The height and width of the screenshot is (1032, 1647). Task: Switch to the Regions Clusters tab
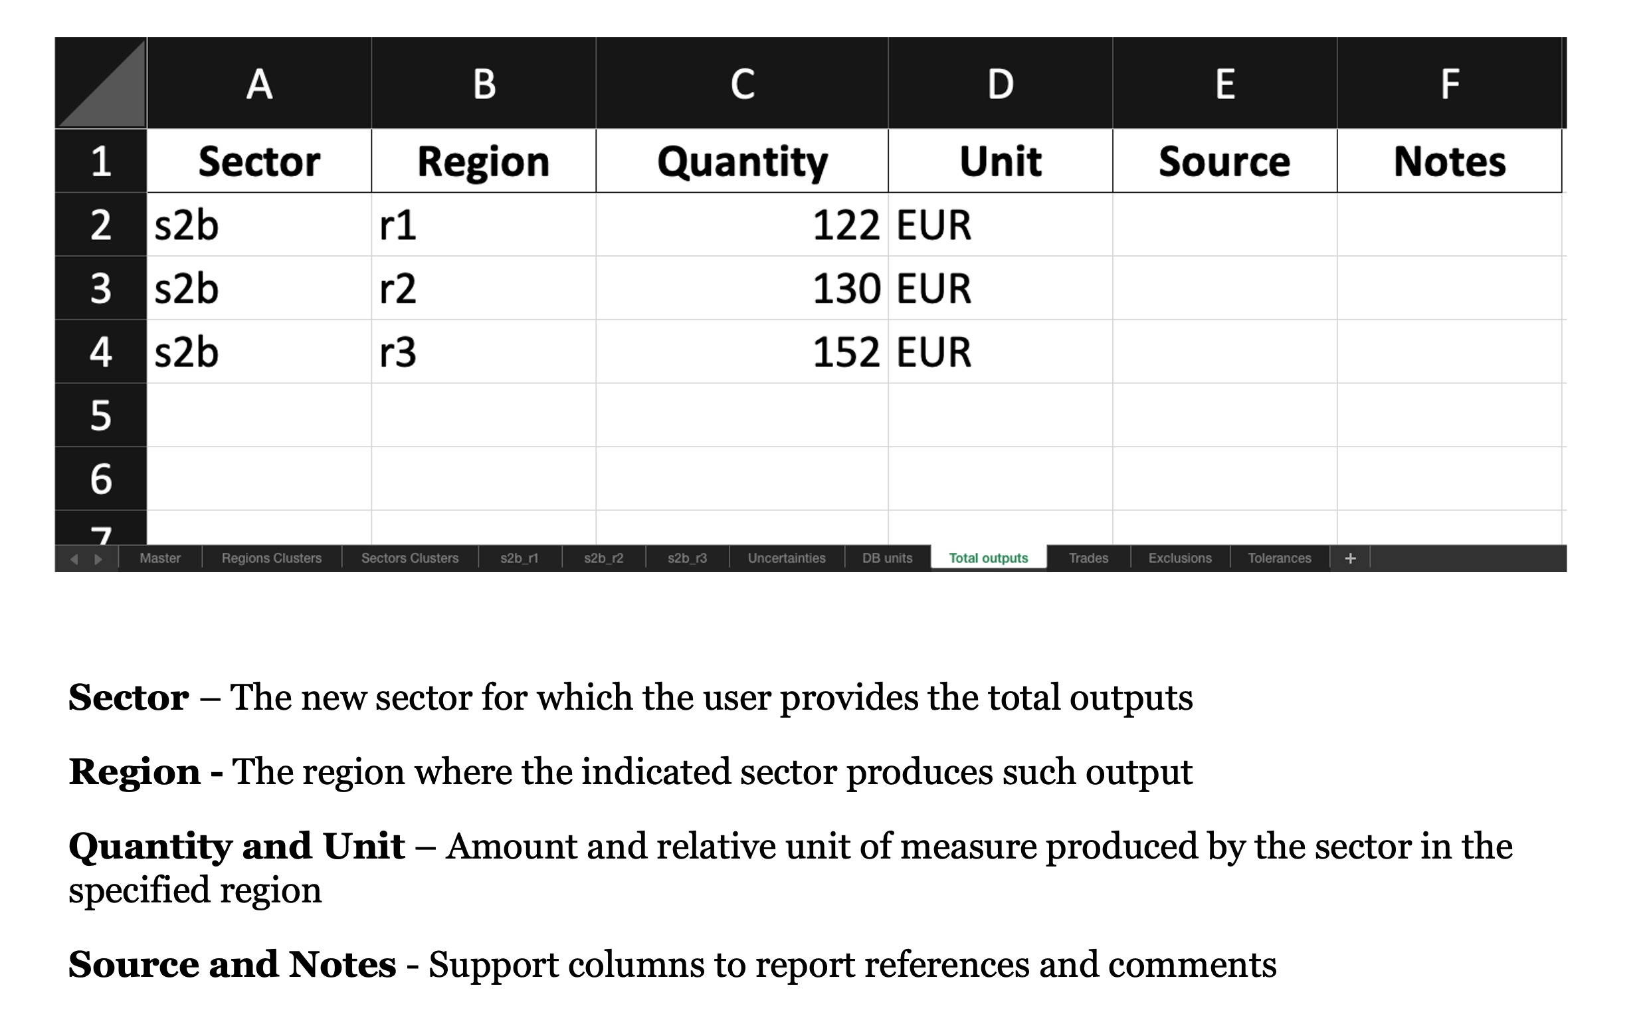click(x=272, y=558)
